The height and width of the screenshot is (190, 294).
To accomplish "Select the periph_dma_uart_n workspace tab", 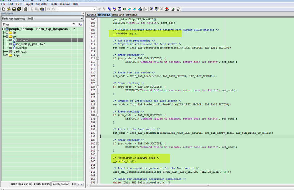I will click(x=20, y=184).
